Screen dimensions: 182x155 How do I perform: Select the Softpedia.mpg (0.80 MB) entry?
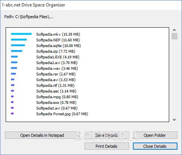tap(57, 97)
